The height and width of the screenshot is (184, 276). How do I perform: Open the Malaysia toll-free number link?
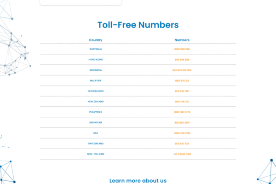tap(182, 80)
